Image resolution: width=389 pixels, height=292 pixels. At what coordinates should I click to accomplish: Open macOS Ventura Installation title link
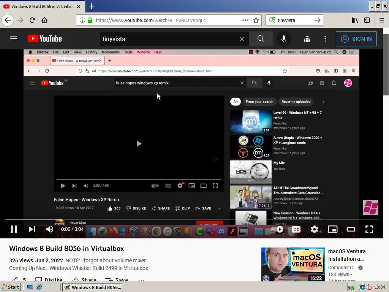pos(347,255)
